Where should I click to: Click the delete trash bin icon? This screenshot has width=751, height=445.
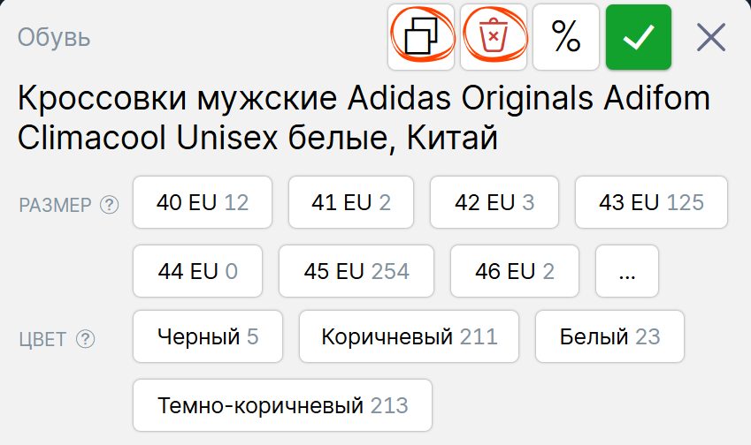(x=494, y=37)
